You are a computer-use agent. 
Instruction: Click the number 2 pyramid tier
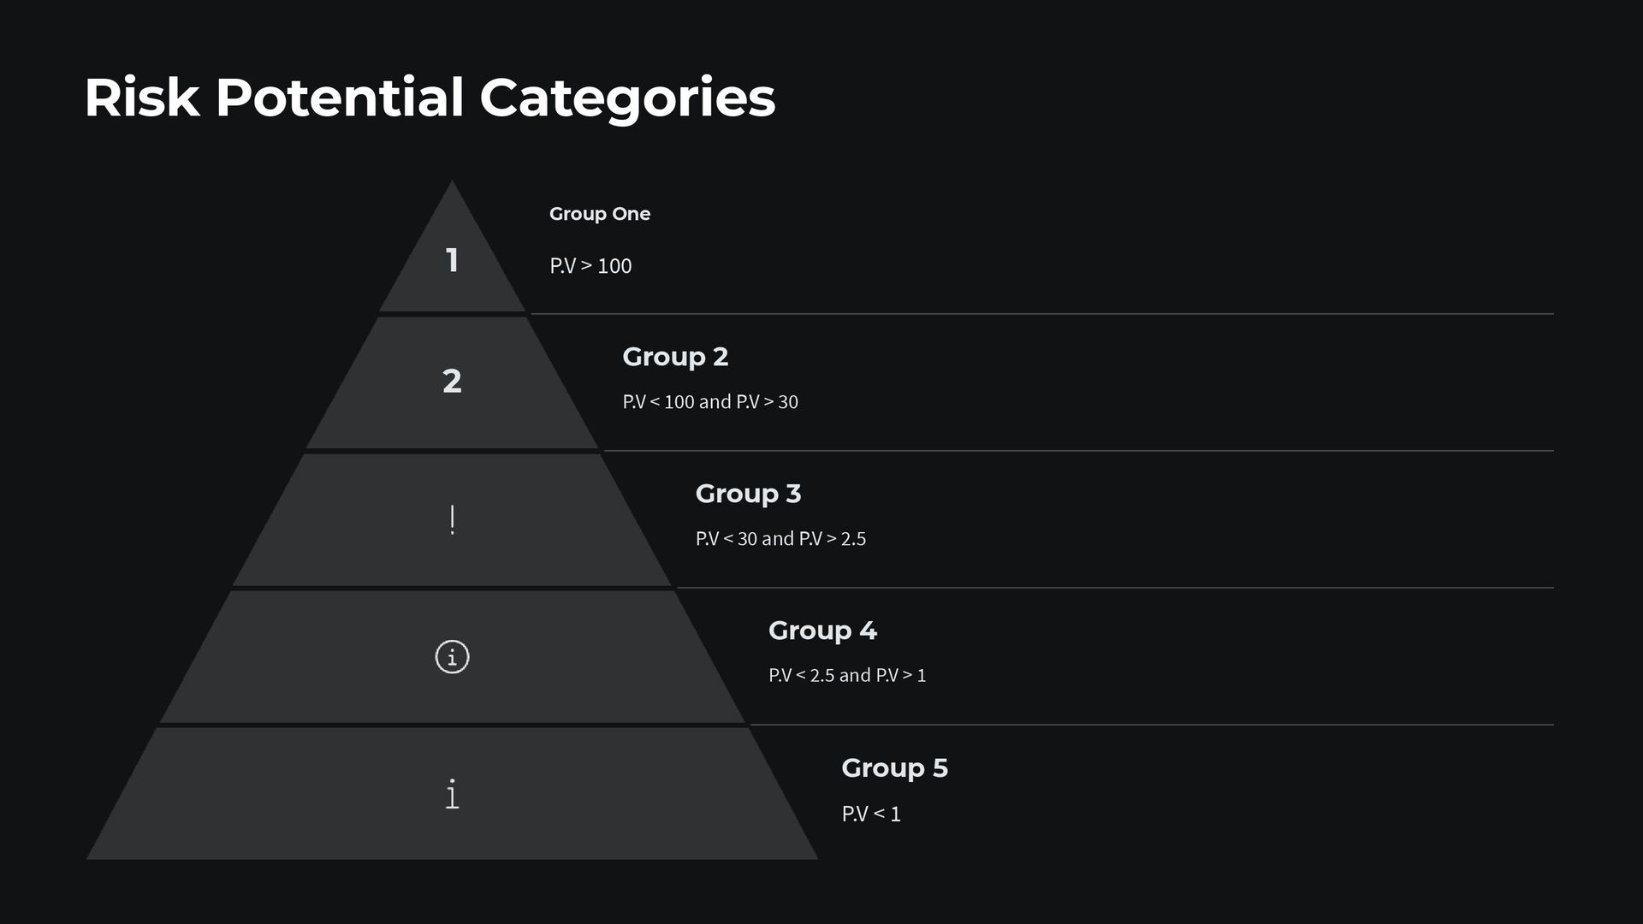pos(452,381)
